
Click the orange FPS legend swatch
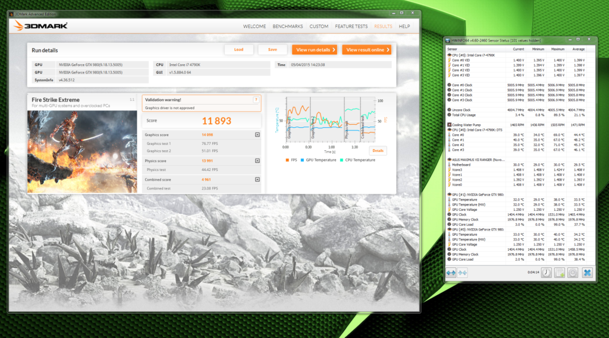[287, 160]
